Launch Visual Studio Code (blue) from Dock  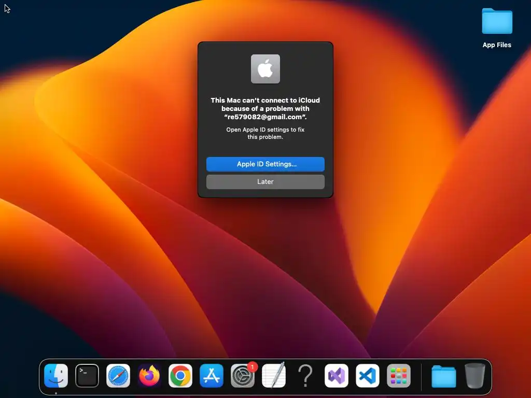368,376
